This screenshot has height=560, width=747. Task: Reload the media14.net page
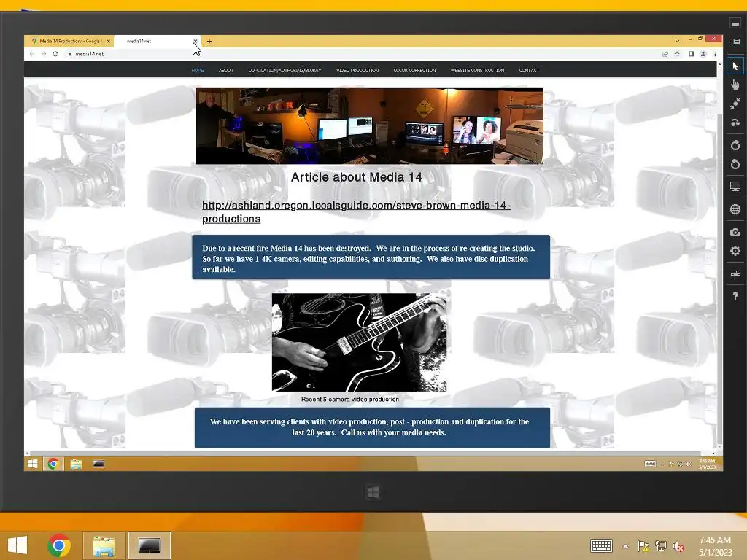(x=55, y=54)
